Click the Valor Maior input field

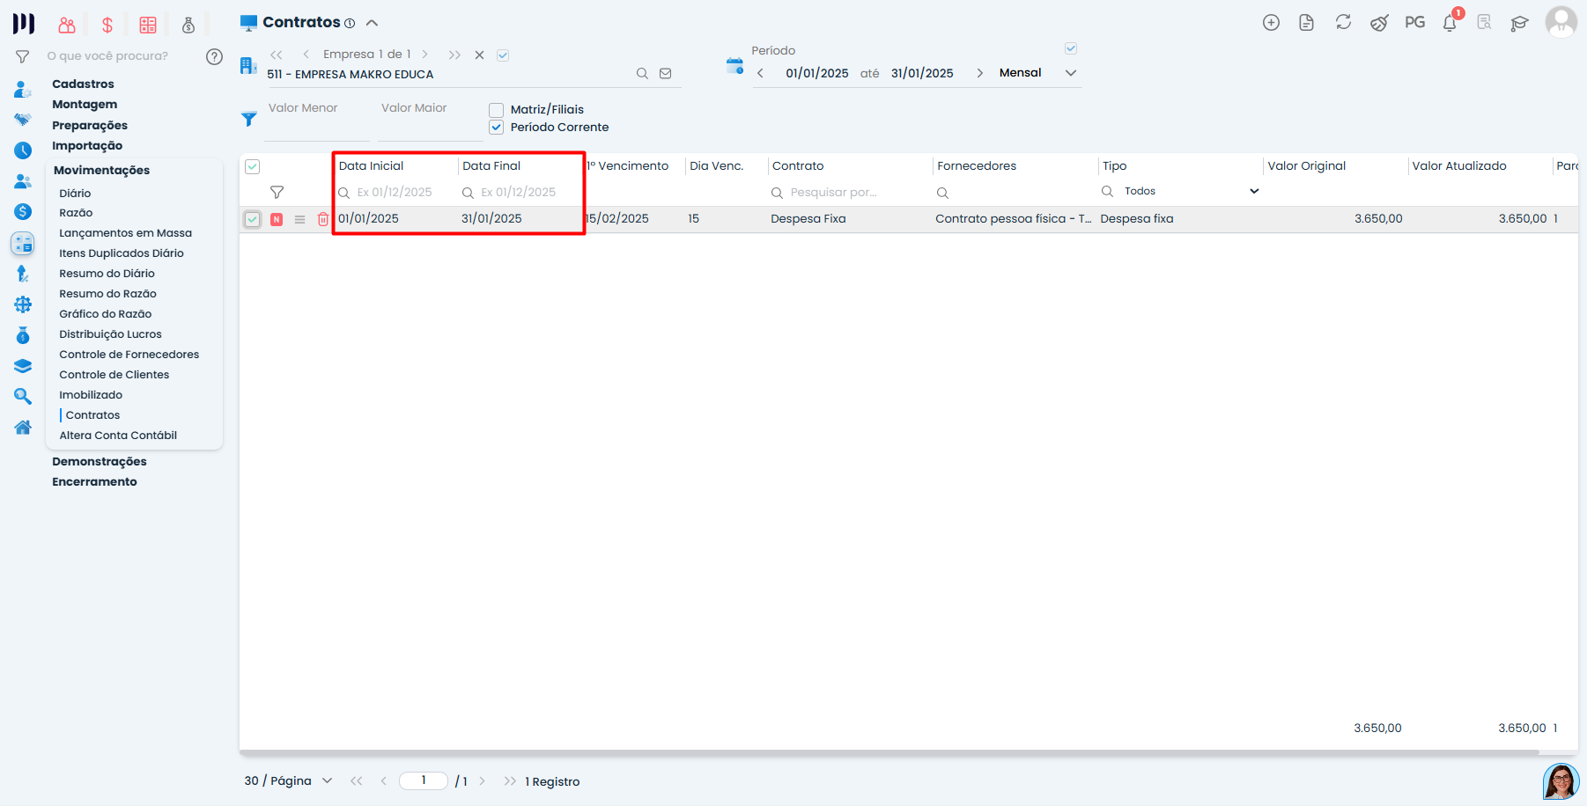(431, 120)
